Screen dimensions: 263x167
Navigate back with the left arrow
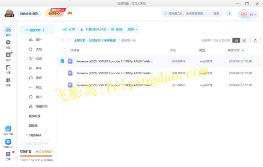(63, 40)
